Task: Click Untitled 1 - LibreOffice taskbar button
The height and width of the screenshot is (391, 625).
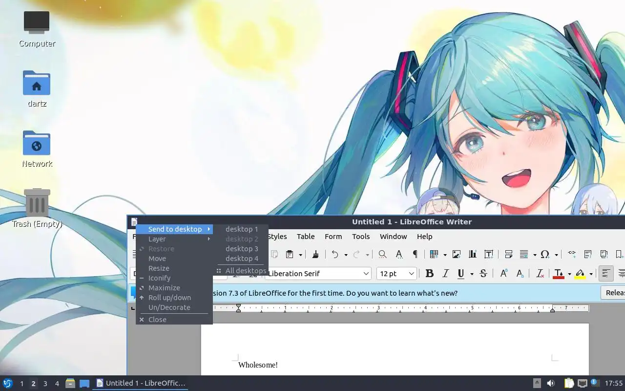Action: [141, 383]
